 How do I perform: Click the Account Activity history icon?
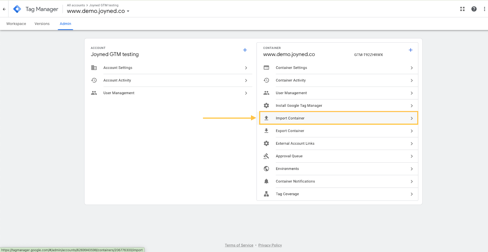point(94,80)
